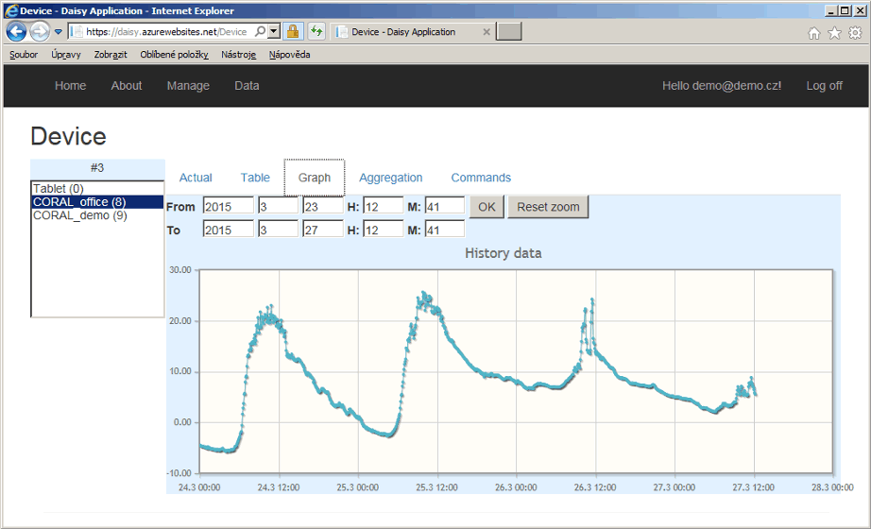
Task: Click the page icon in address bar
Action: [x=77, y=32]
